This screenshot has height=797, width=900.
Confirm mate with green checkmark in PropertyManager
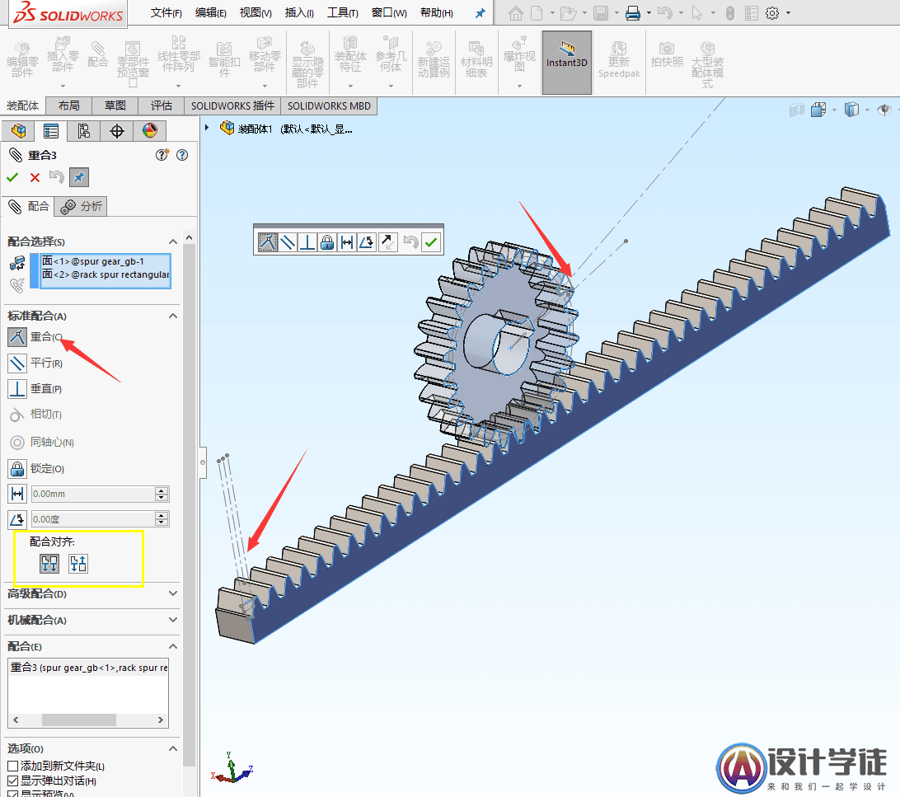click(x=12, y=177)
